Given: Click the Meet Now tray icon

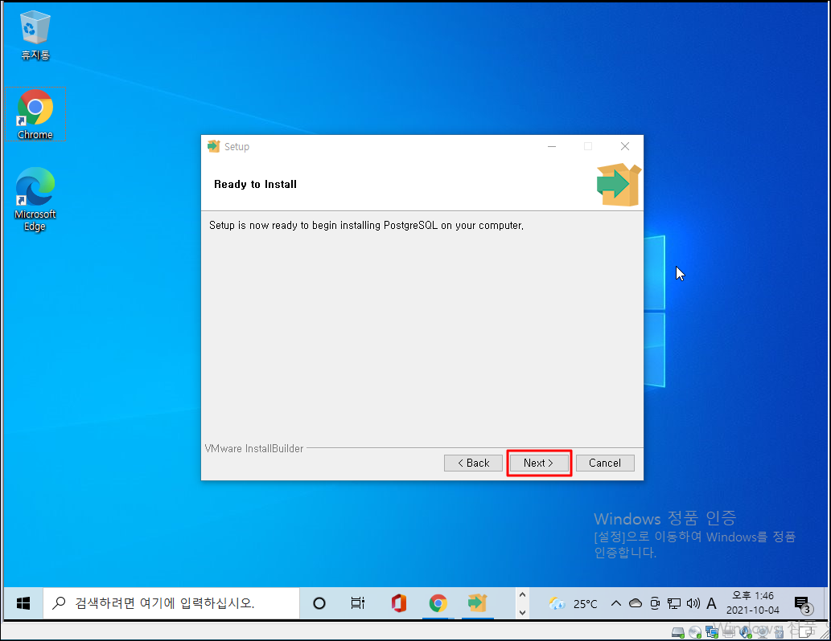Looking at the screenshot, I should click(655, 603).
